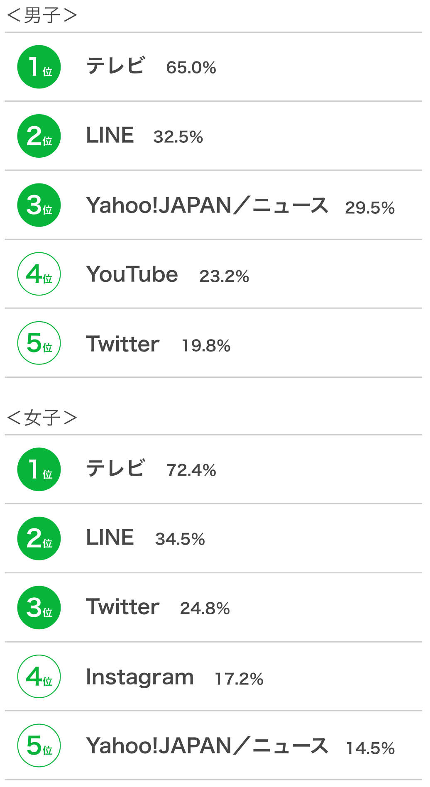Select the 5位 badge beside 14.5% Yahoo!JAPAN
Image resolution: width=430 pixels, height=787 pixels.
point(39,745)
